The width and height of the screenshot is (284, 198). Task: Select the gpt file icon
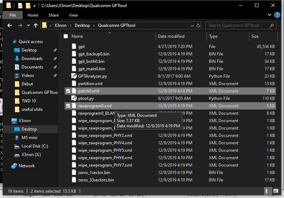tap(74, 46)
